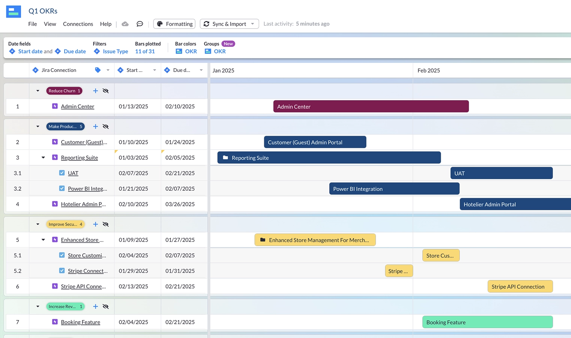Click epic icon beside Customer (Guest) row
This screenshot has height=338, width=571.
tap(55, 142)
